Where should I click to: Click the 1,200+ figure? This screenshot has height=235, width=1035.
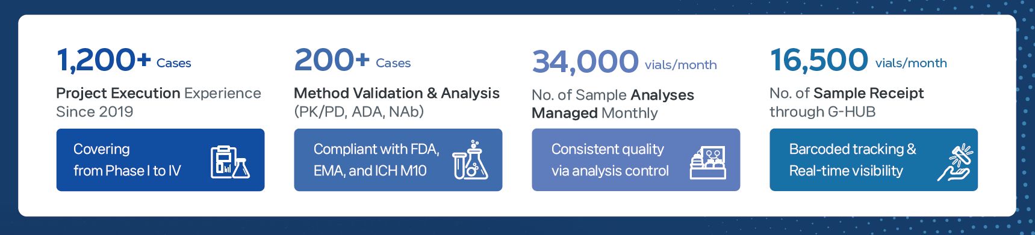(104, 60)
